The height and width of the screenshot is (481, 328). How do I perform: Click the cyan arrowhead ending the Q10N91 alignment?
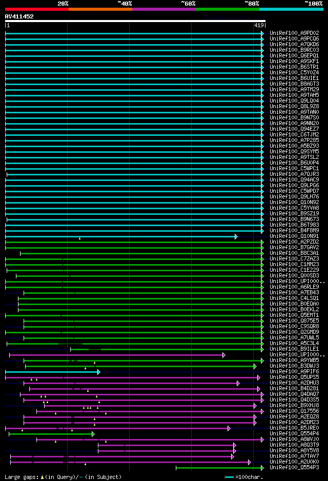(x=236, y=236)
